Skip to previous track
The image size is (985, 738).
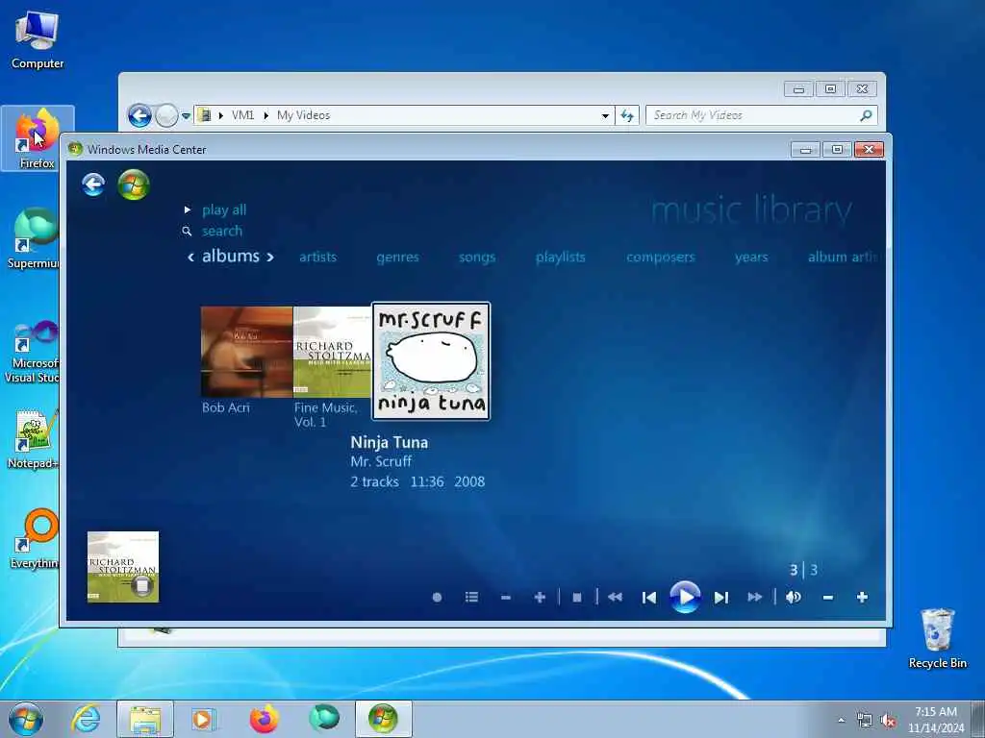click(x=649, y=598)
